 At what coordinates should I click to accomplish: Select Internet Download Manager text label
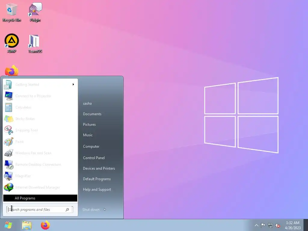pyautogui.click(x=38, y=187)
